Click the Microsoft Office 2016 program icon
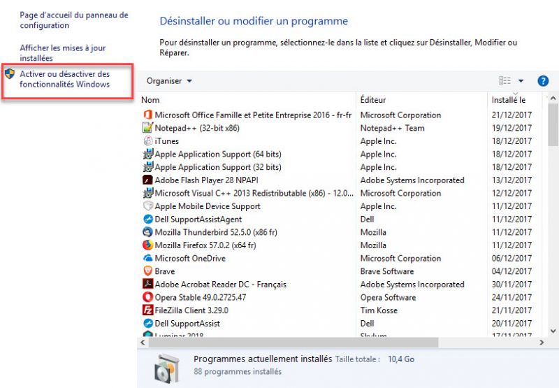The width and height of the screenshot is (559, 388). [x=147, y=115]
